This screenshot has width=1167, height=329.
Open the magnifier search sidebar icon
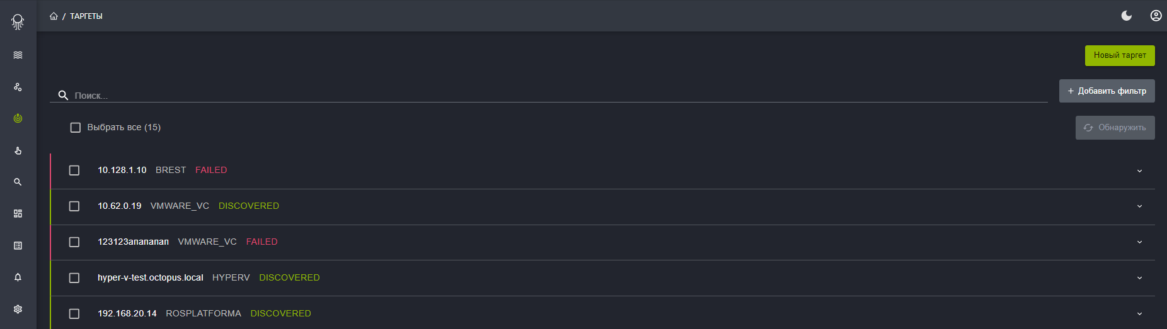18,182
